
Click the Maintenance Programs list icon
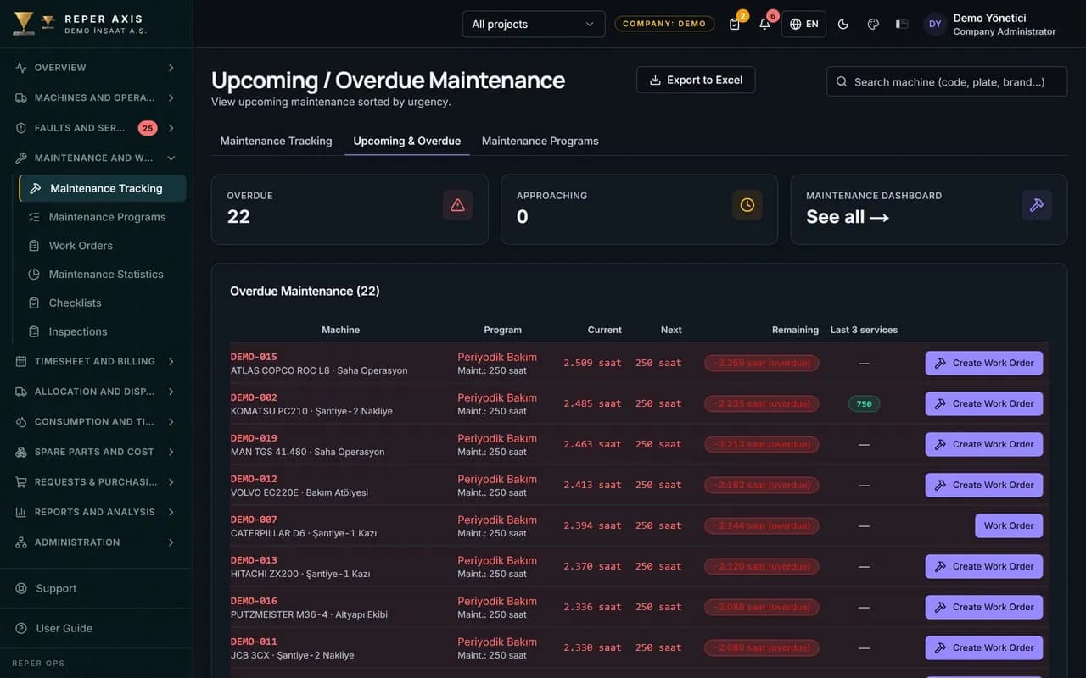(34, 217)
